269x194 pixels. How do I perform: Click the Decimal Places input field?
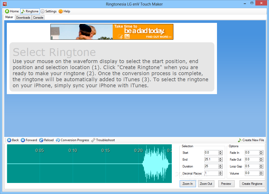tap(211, 173)
